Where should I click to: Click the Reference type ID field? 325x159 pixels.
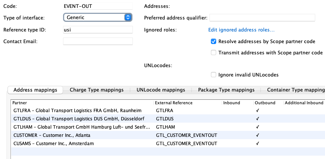(98, 30)
